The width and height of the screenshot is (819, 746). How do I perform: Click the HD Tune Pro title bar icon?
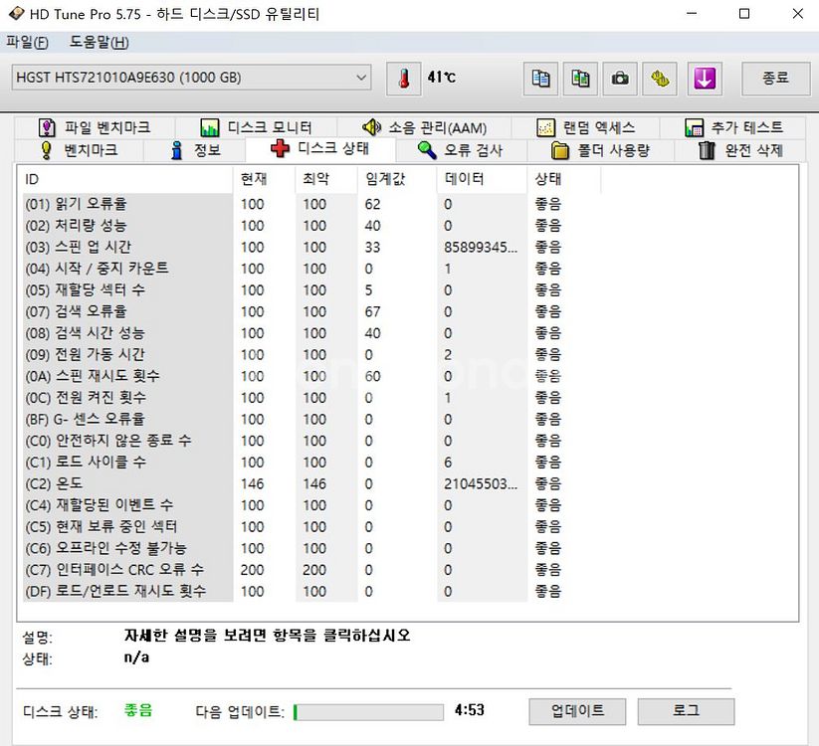[16, 14]
